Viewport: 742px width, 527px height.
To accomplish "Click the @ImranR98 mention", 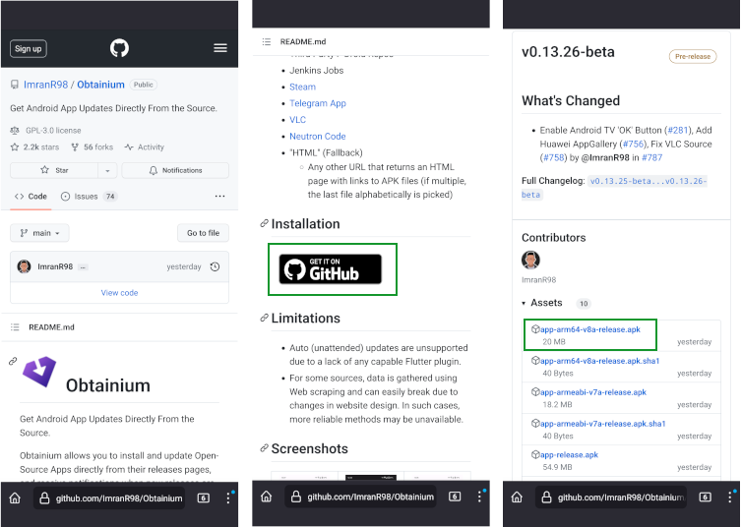I will (x=605, y=158).
